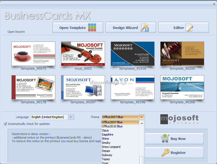Click the Design Wizard wand icon

click(144, 28)
